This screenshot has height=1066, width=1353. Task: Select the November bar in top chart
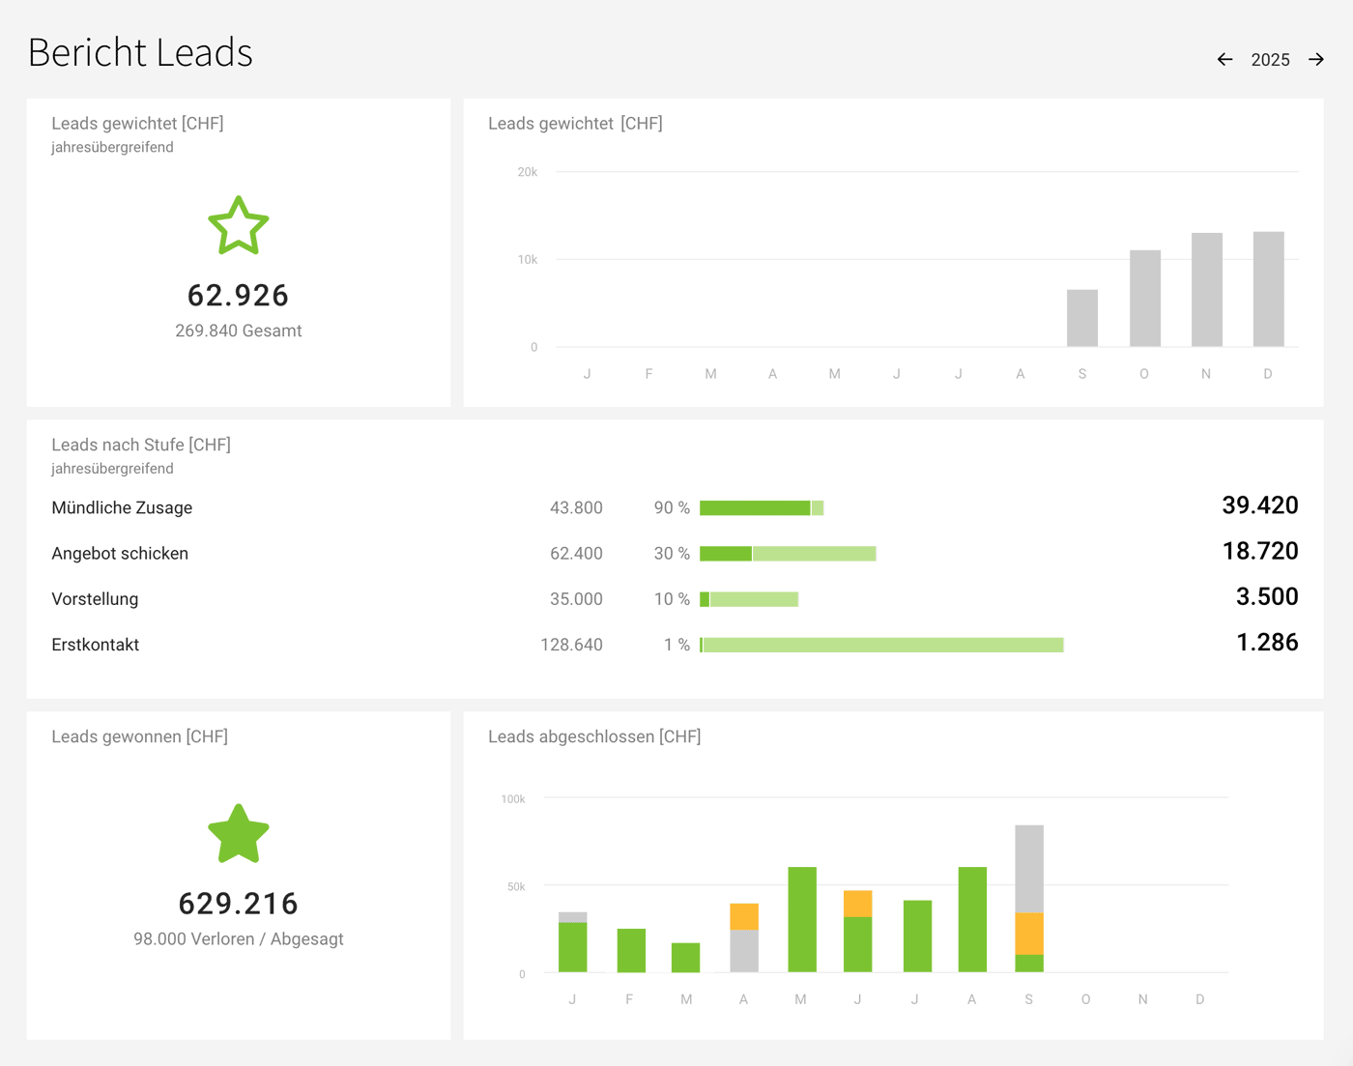pyautogui.click(x=1206, y=287)
